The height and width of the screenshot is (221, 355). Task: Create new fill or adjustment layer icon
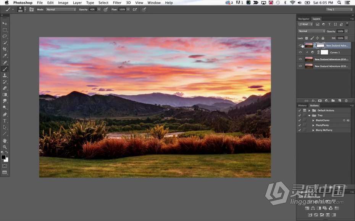326,101
